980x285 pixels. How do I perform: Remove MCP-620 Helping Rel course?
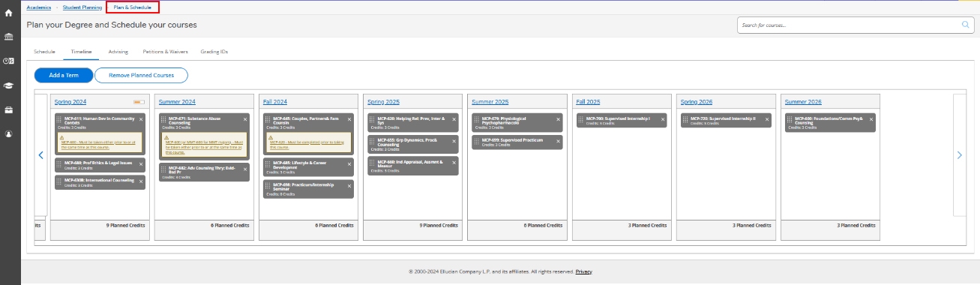pos(454,118)
